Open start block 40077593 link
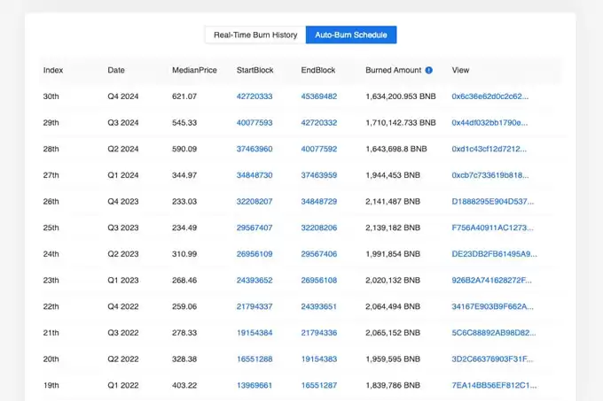 coord(255,123)
